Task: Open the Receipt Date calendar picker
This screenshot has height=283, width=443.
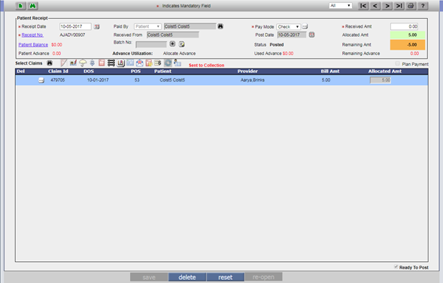Action: pyautogui.click(x=96, y=26)
